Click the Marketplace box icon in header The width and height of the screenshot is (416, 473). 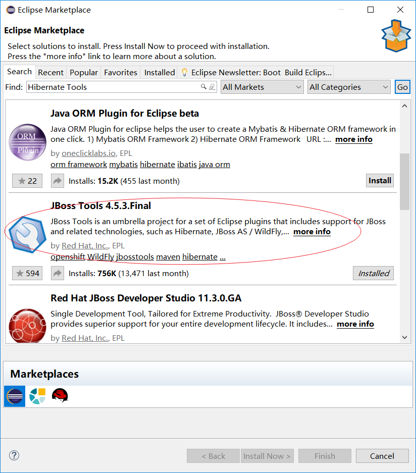(396, 36)
